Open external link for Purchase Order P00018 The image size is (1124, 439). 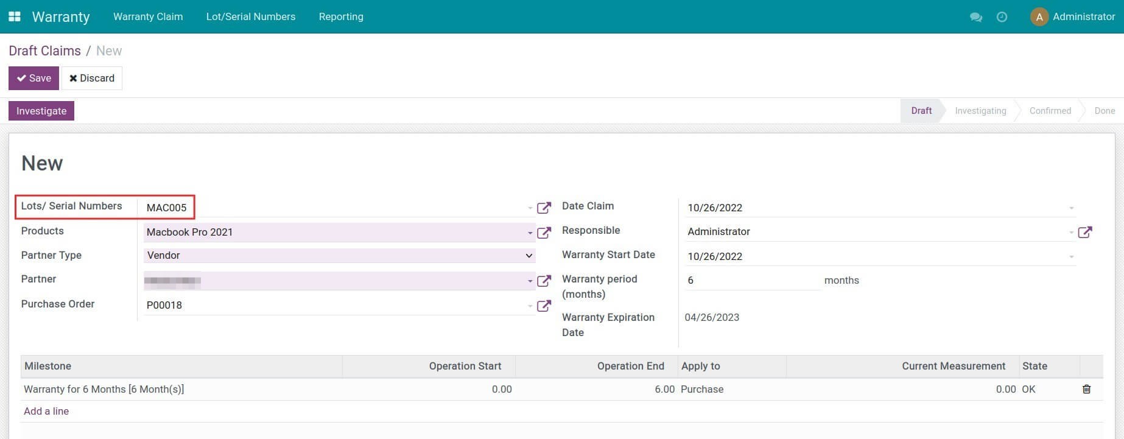click(x=544, y=306)
